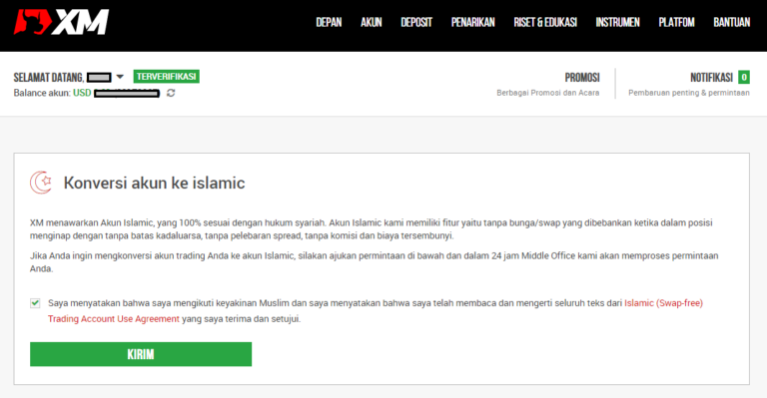This screenshot has width=767, height=398.
Task: Open the notification count badge
Action: click(x=743, y=77)
